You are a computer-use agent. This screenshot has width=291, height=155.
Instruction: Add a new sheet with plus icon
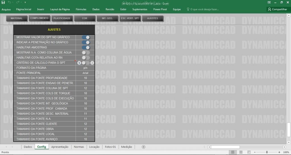[x=144, y=147]
